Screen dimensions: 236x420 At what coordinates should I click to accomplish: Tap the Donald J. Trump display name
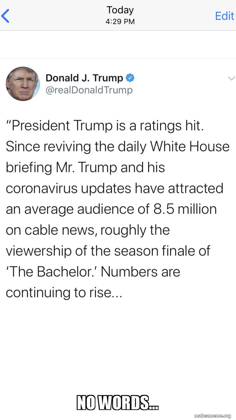coord(84,78)
